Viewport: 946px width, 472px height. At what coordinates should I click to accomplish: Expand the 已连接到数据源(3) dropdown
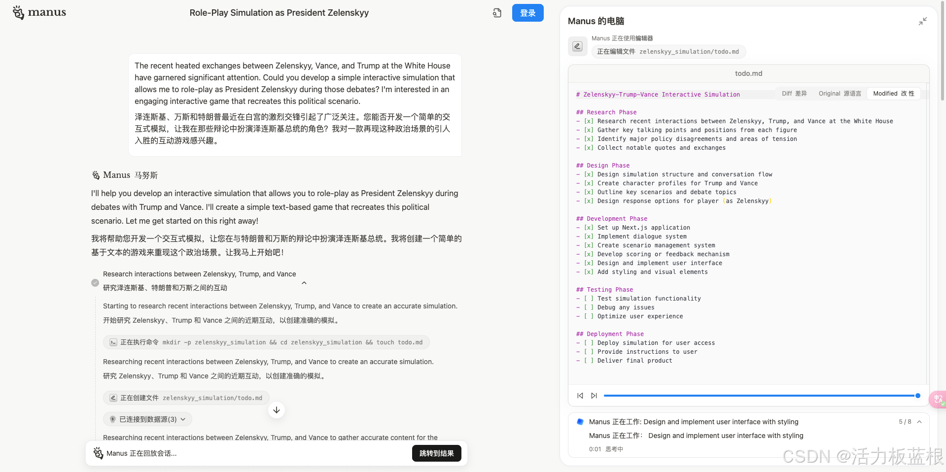tap(147, 419)
